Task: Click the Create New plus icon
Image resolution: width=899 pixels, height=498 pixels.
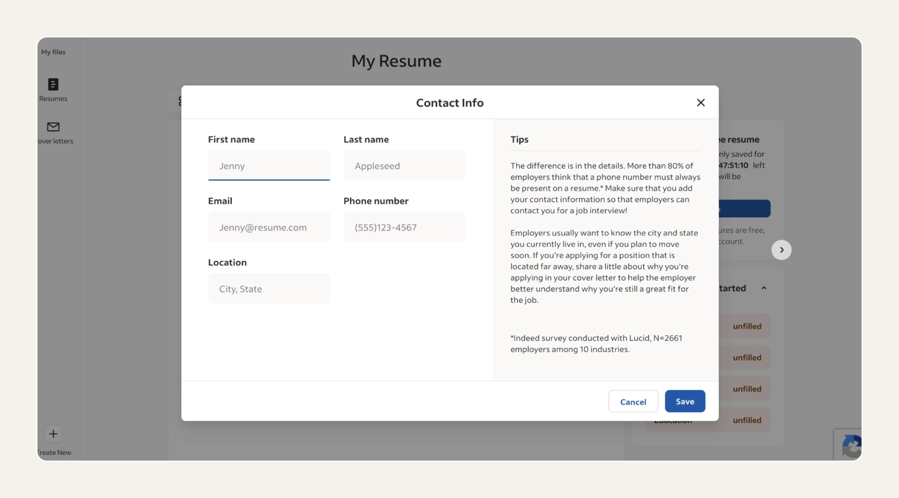Action: tap(53, 434)
